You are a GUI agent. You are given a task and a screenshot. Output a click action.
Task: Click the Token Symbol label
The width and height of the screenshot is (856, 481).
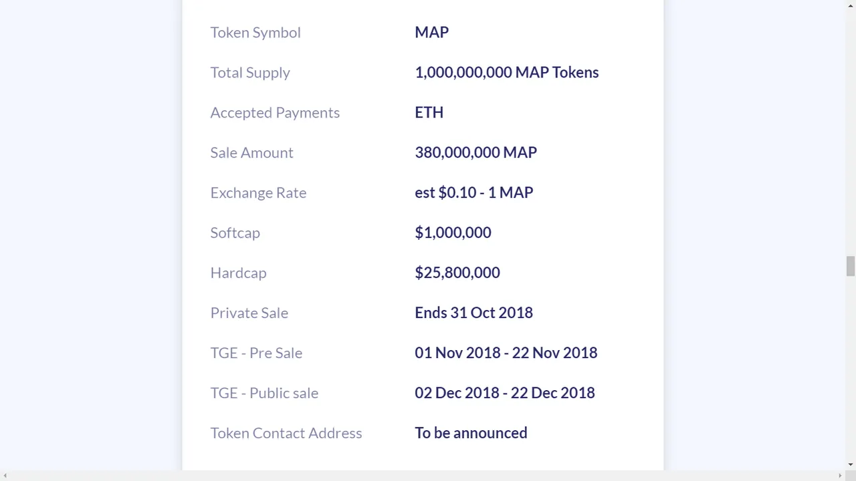click(x=255, y=32)
